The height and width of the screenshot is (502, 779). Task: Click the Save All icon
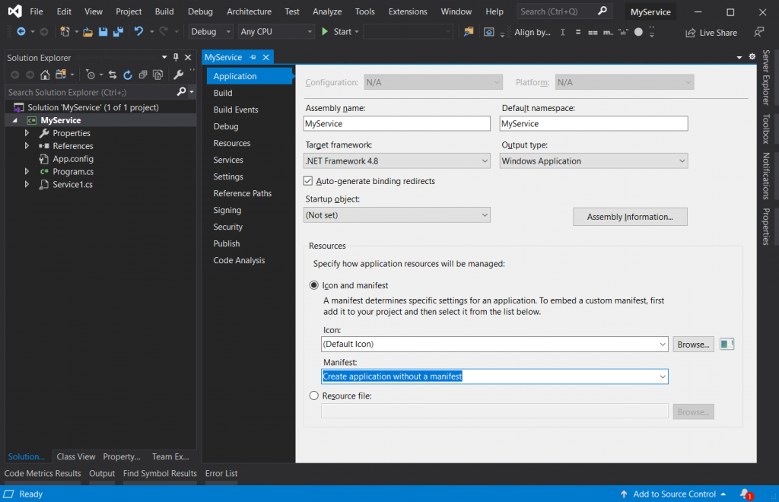[118, 32]
